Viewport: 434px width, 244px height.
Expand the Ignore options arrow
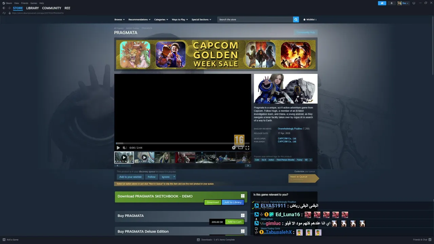pos(174,177)
